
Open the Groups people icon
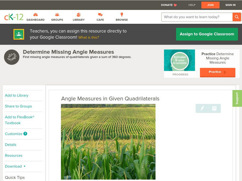tap(57, 14)
